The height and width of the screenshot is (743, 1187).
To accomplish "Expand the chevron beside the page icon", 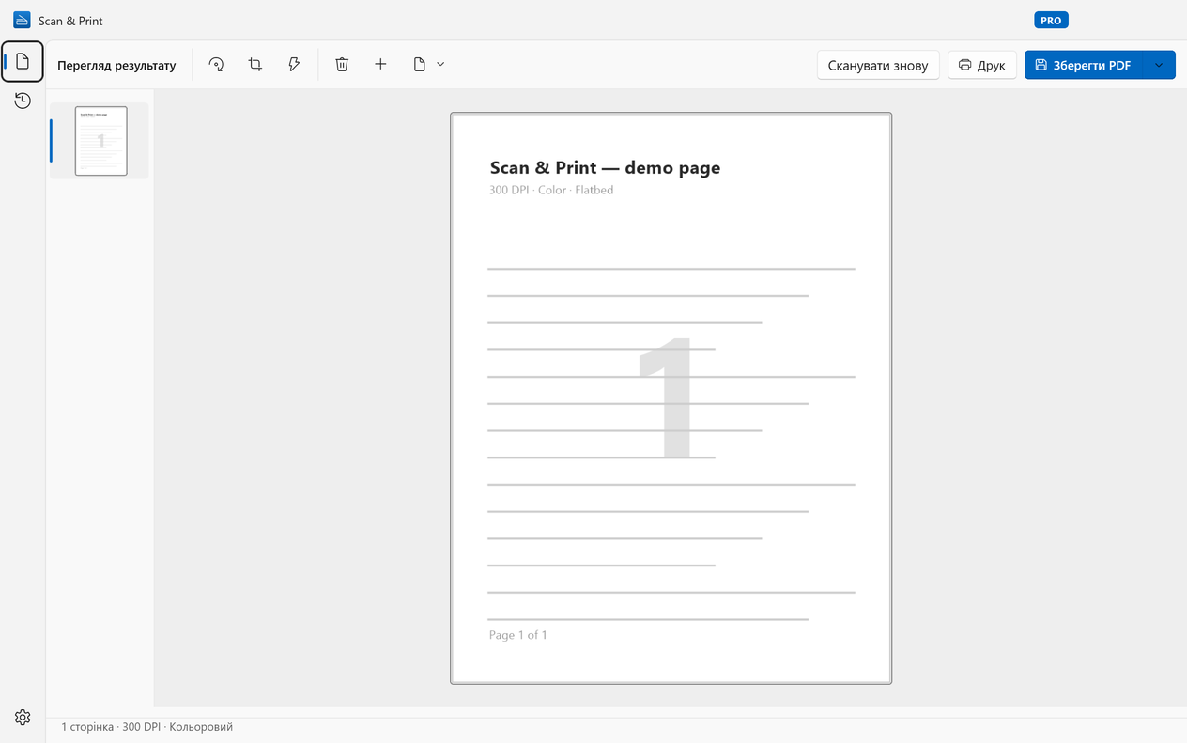I will tap(440, 65).
